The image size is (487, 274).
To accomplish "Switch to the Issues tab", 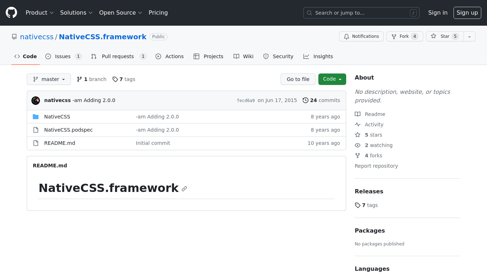I will coord(64,56).
